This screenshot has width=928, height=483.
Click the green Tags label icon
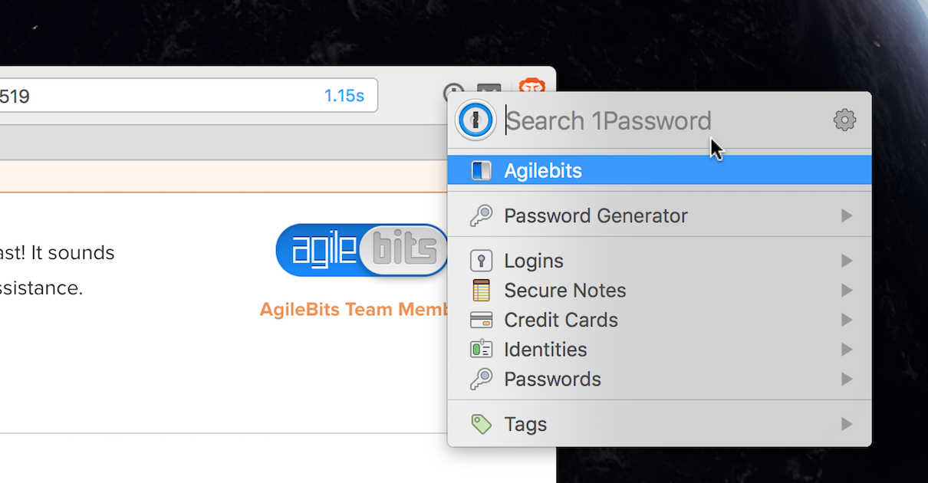pos(481,424)
